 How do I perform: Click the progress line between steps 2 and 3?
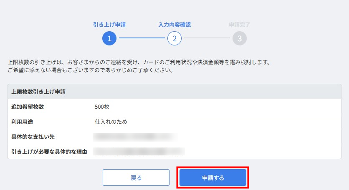click(x=207, y=38)
